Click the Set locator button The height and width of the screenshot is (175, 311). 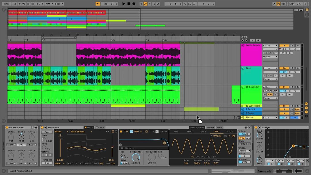244,37
